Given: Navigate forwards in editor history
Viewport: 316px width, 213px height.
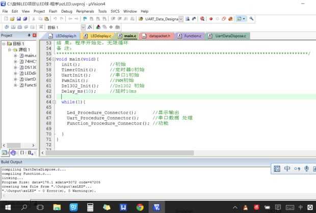Looking at the screenshot, I should coord(76,19).
